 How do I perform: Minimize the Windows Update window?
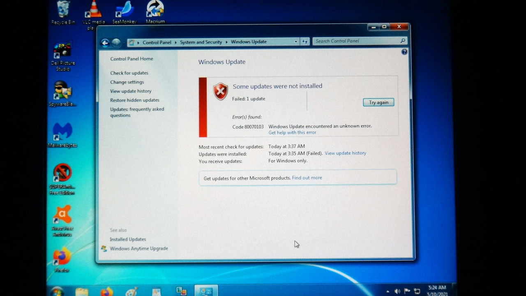[373, 27]
